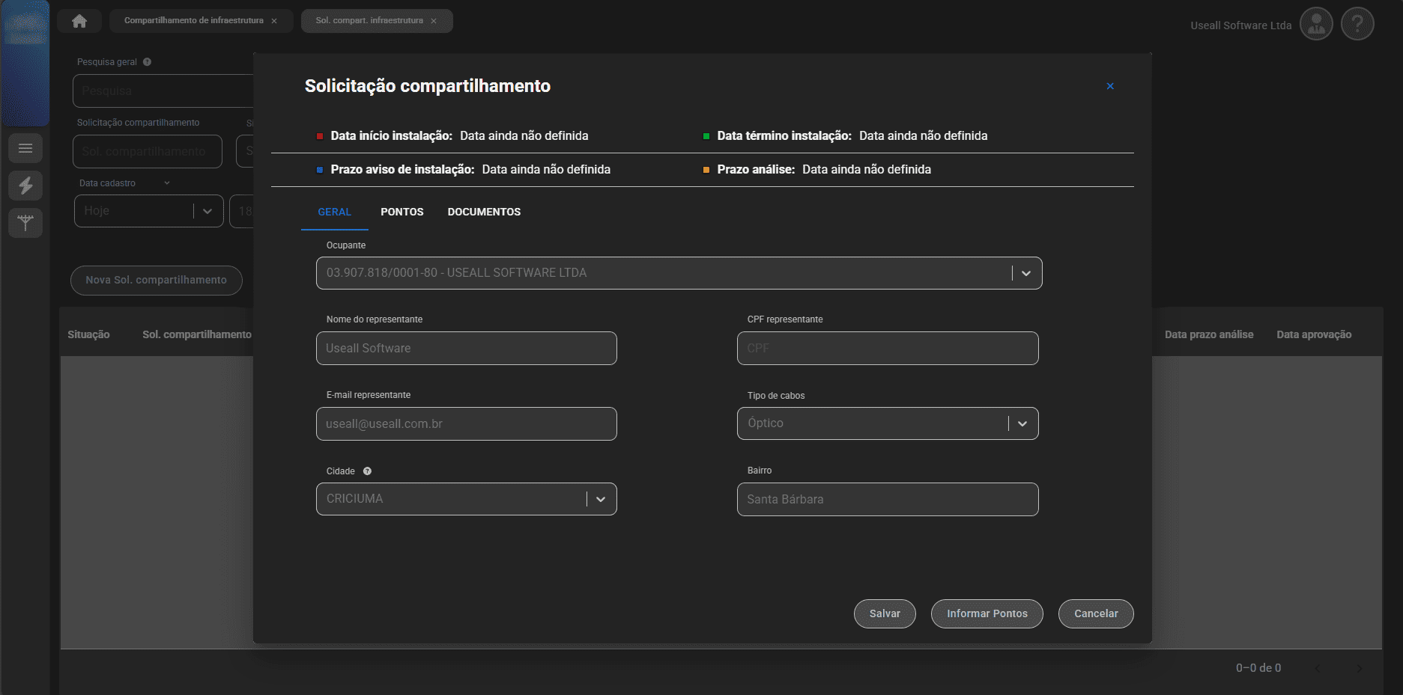Viewport: 1403px width, 695px height.
Task: Open the user profile avatar icon
Action: click(x=1316, y=25)
